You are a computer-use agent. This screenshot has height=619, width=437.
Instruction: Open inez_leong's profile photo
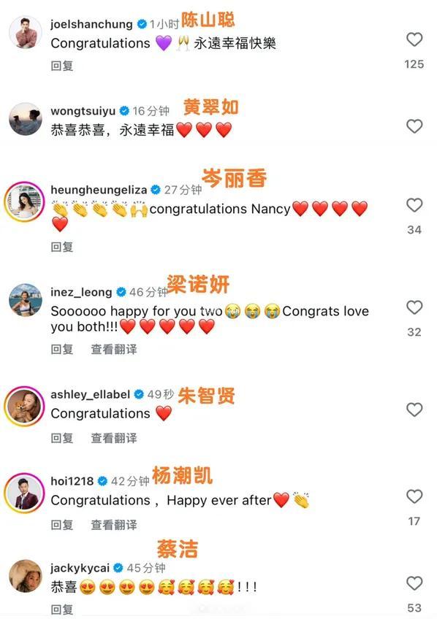click(26, 299)
